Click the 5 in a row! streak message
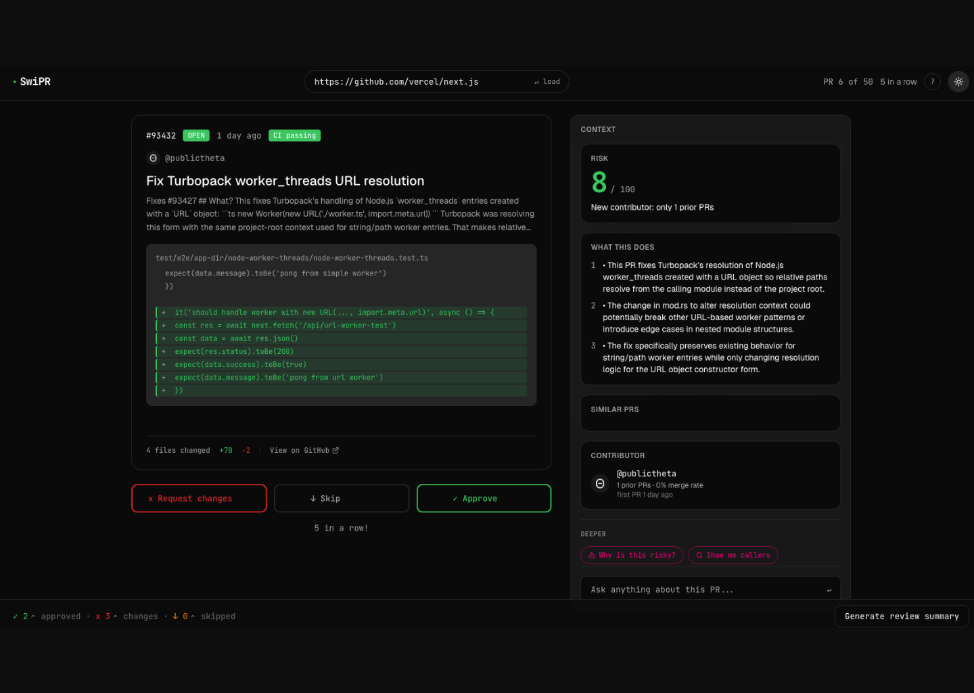This screenshot has height=693, width=974. (342, 529)
